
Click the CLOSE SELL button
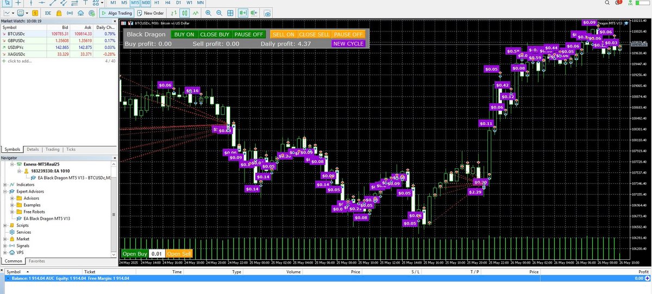(x=314, y=34)
